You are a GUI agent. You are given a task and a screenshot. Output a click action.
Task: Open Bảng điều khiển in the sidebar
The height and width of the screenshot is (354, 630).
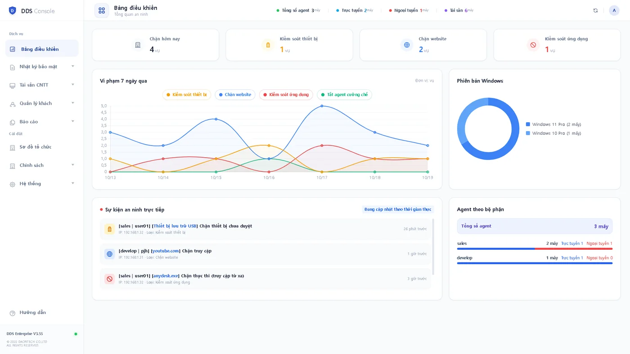click(x=42, y=49)
